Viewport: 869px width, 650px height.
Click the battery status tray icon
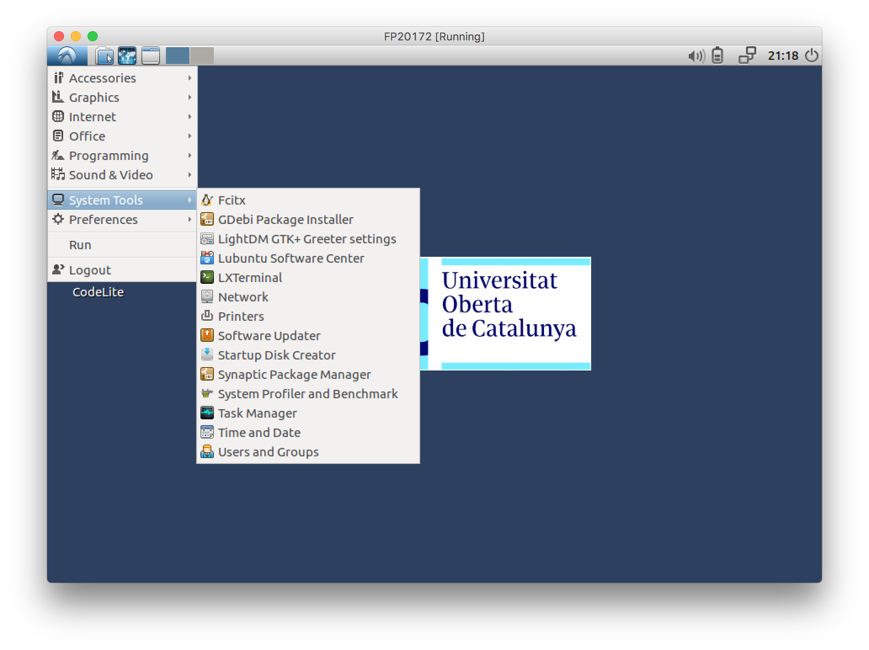(x=717, y=56)
